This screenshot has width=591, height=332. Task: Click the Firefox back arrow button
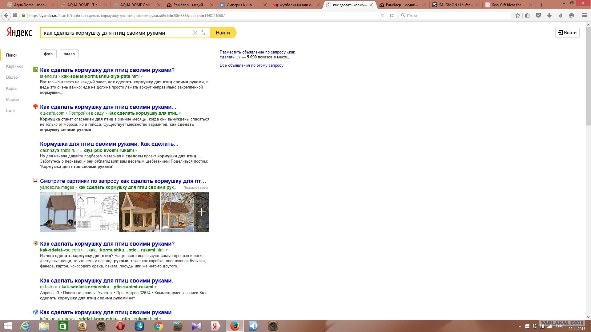tap(6, 15)
